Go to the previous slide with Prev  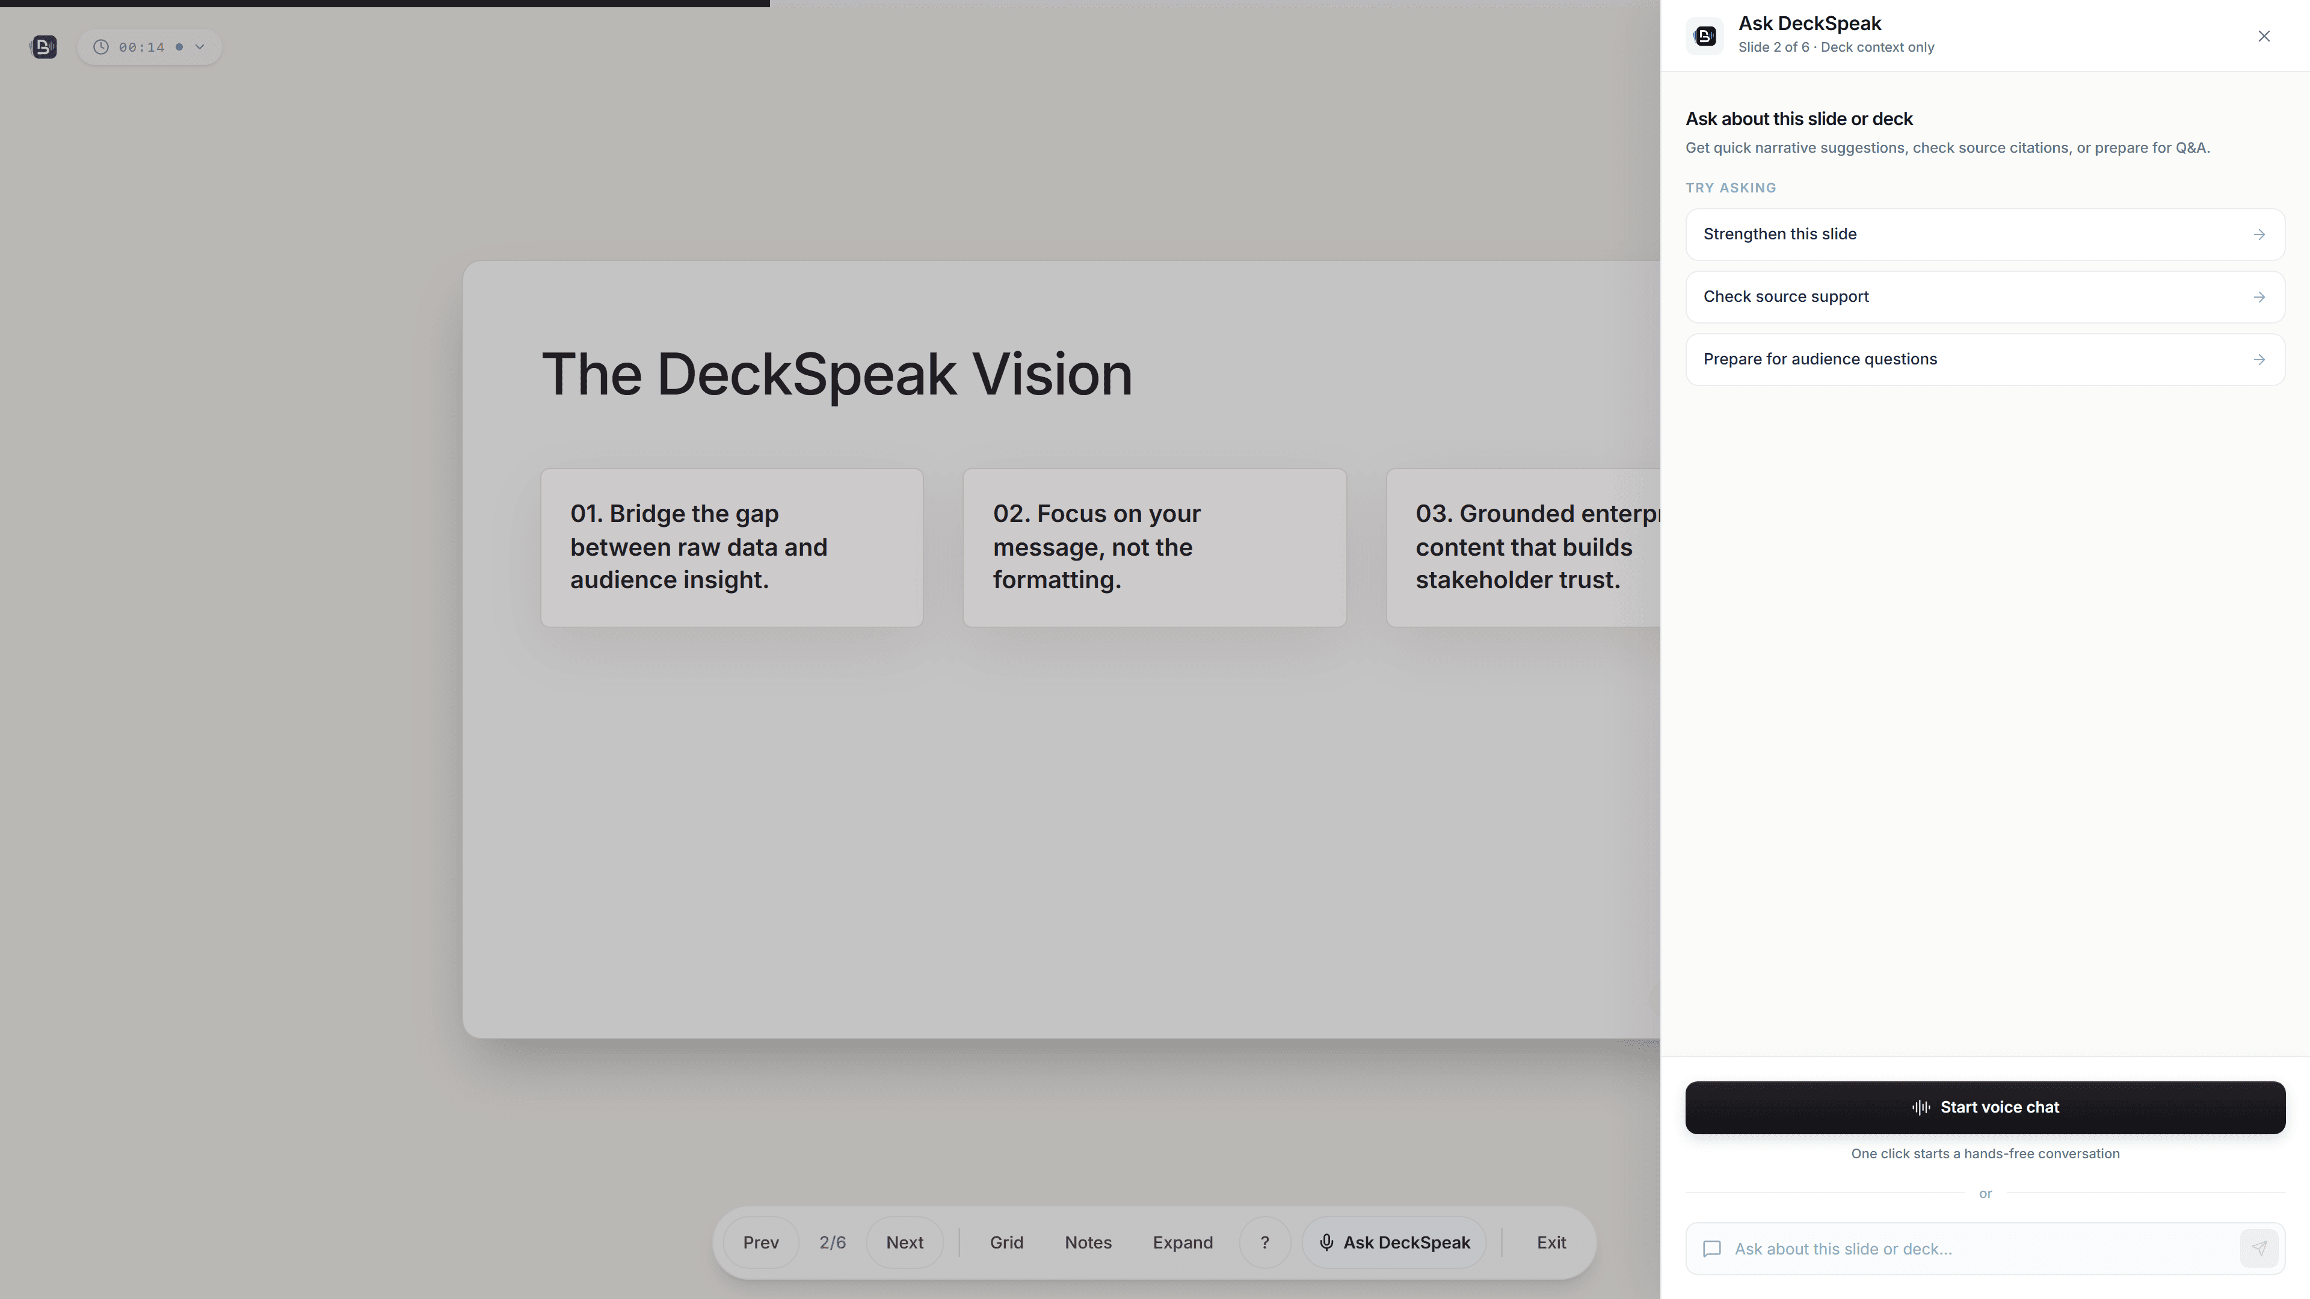(760, 1242)
